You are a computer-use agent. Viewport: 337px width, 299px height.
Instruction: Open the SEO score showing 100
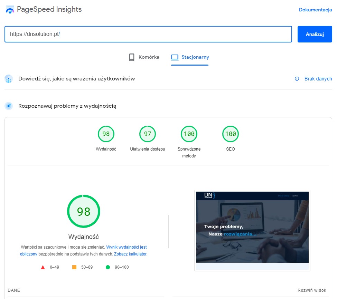click(230, 134)
